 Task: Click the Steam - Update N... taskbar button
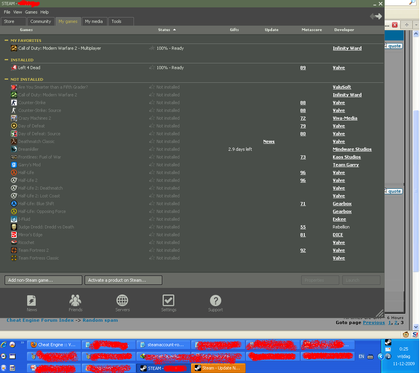(x=218, y=368)
